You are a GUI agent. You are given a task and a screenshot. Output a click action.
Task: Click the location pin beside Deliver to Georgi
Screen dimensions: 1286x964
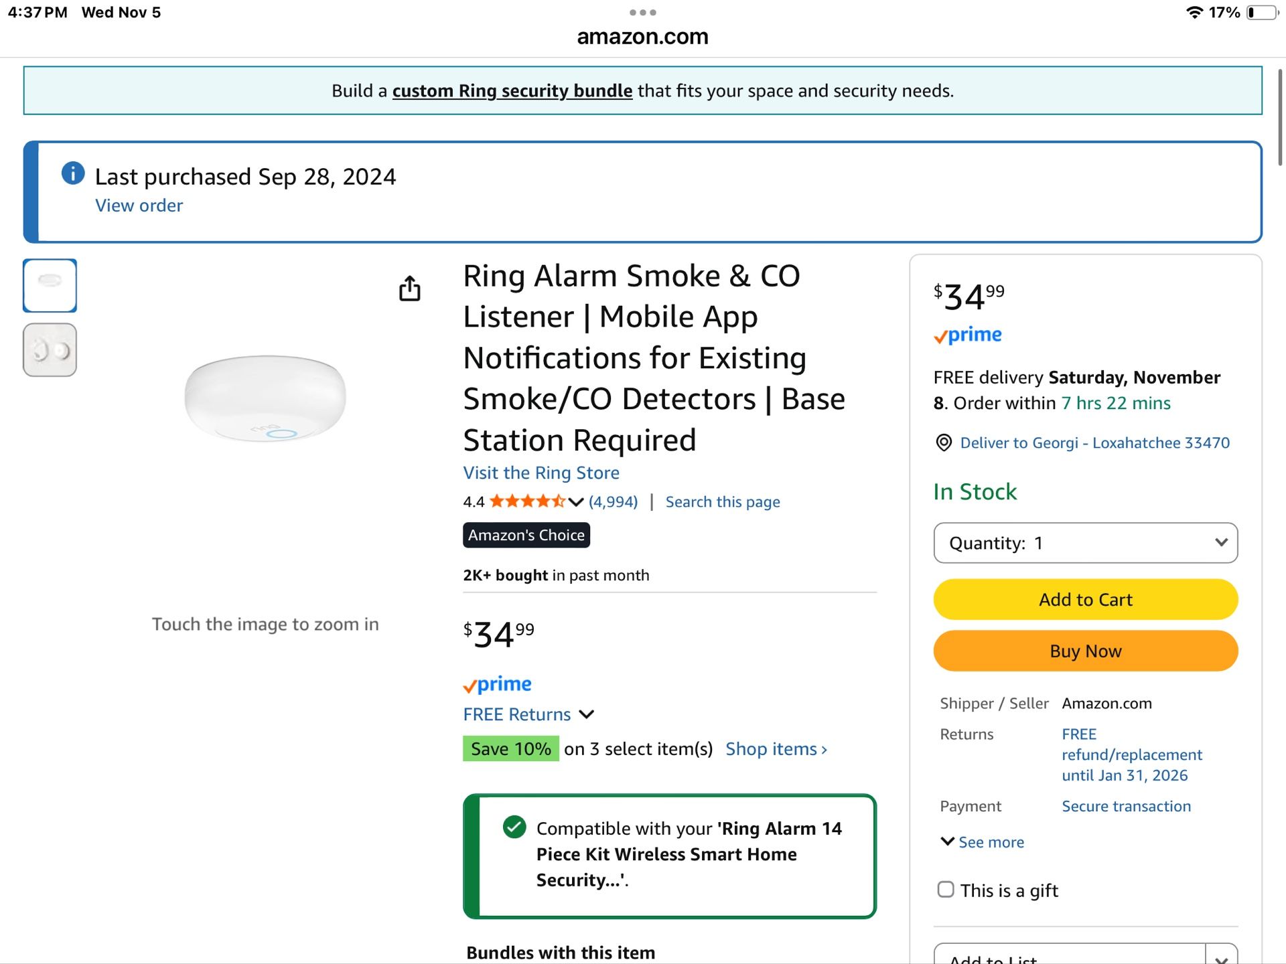944,443
